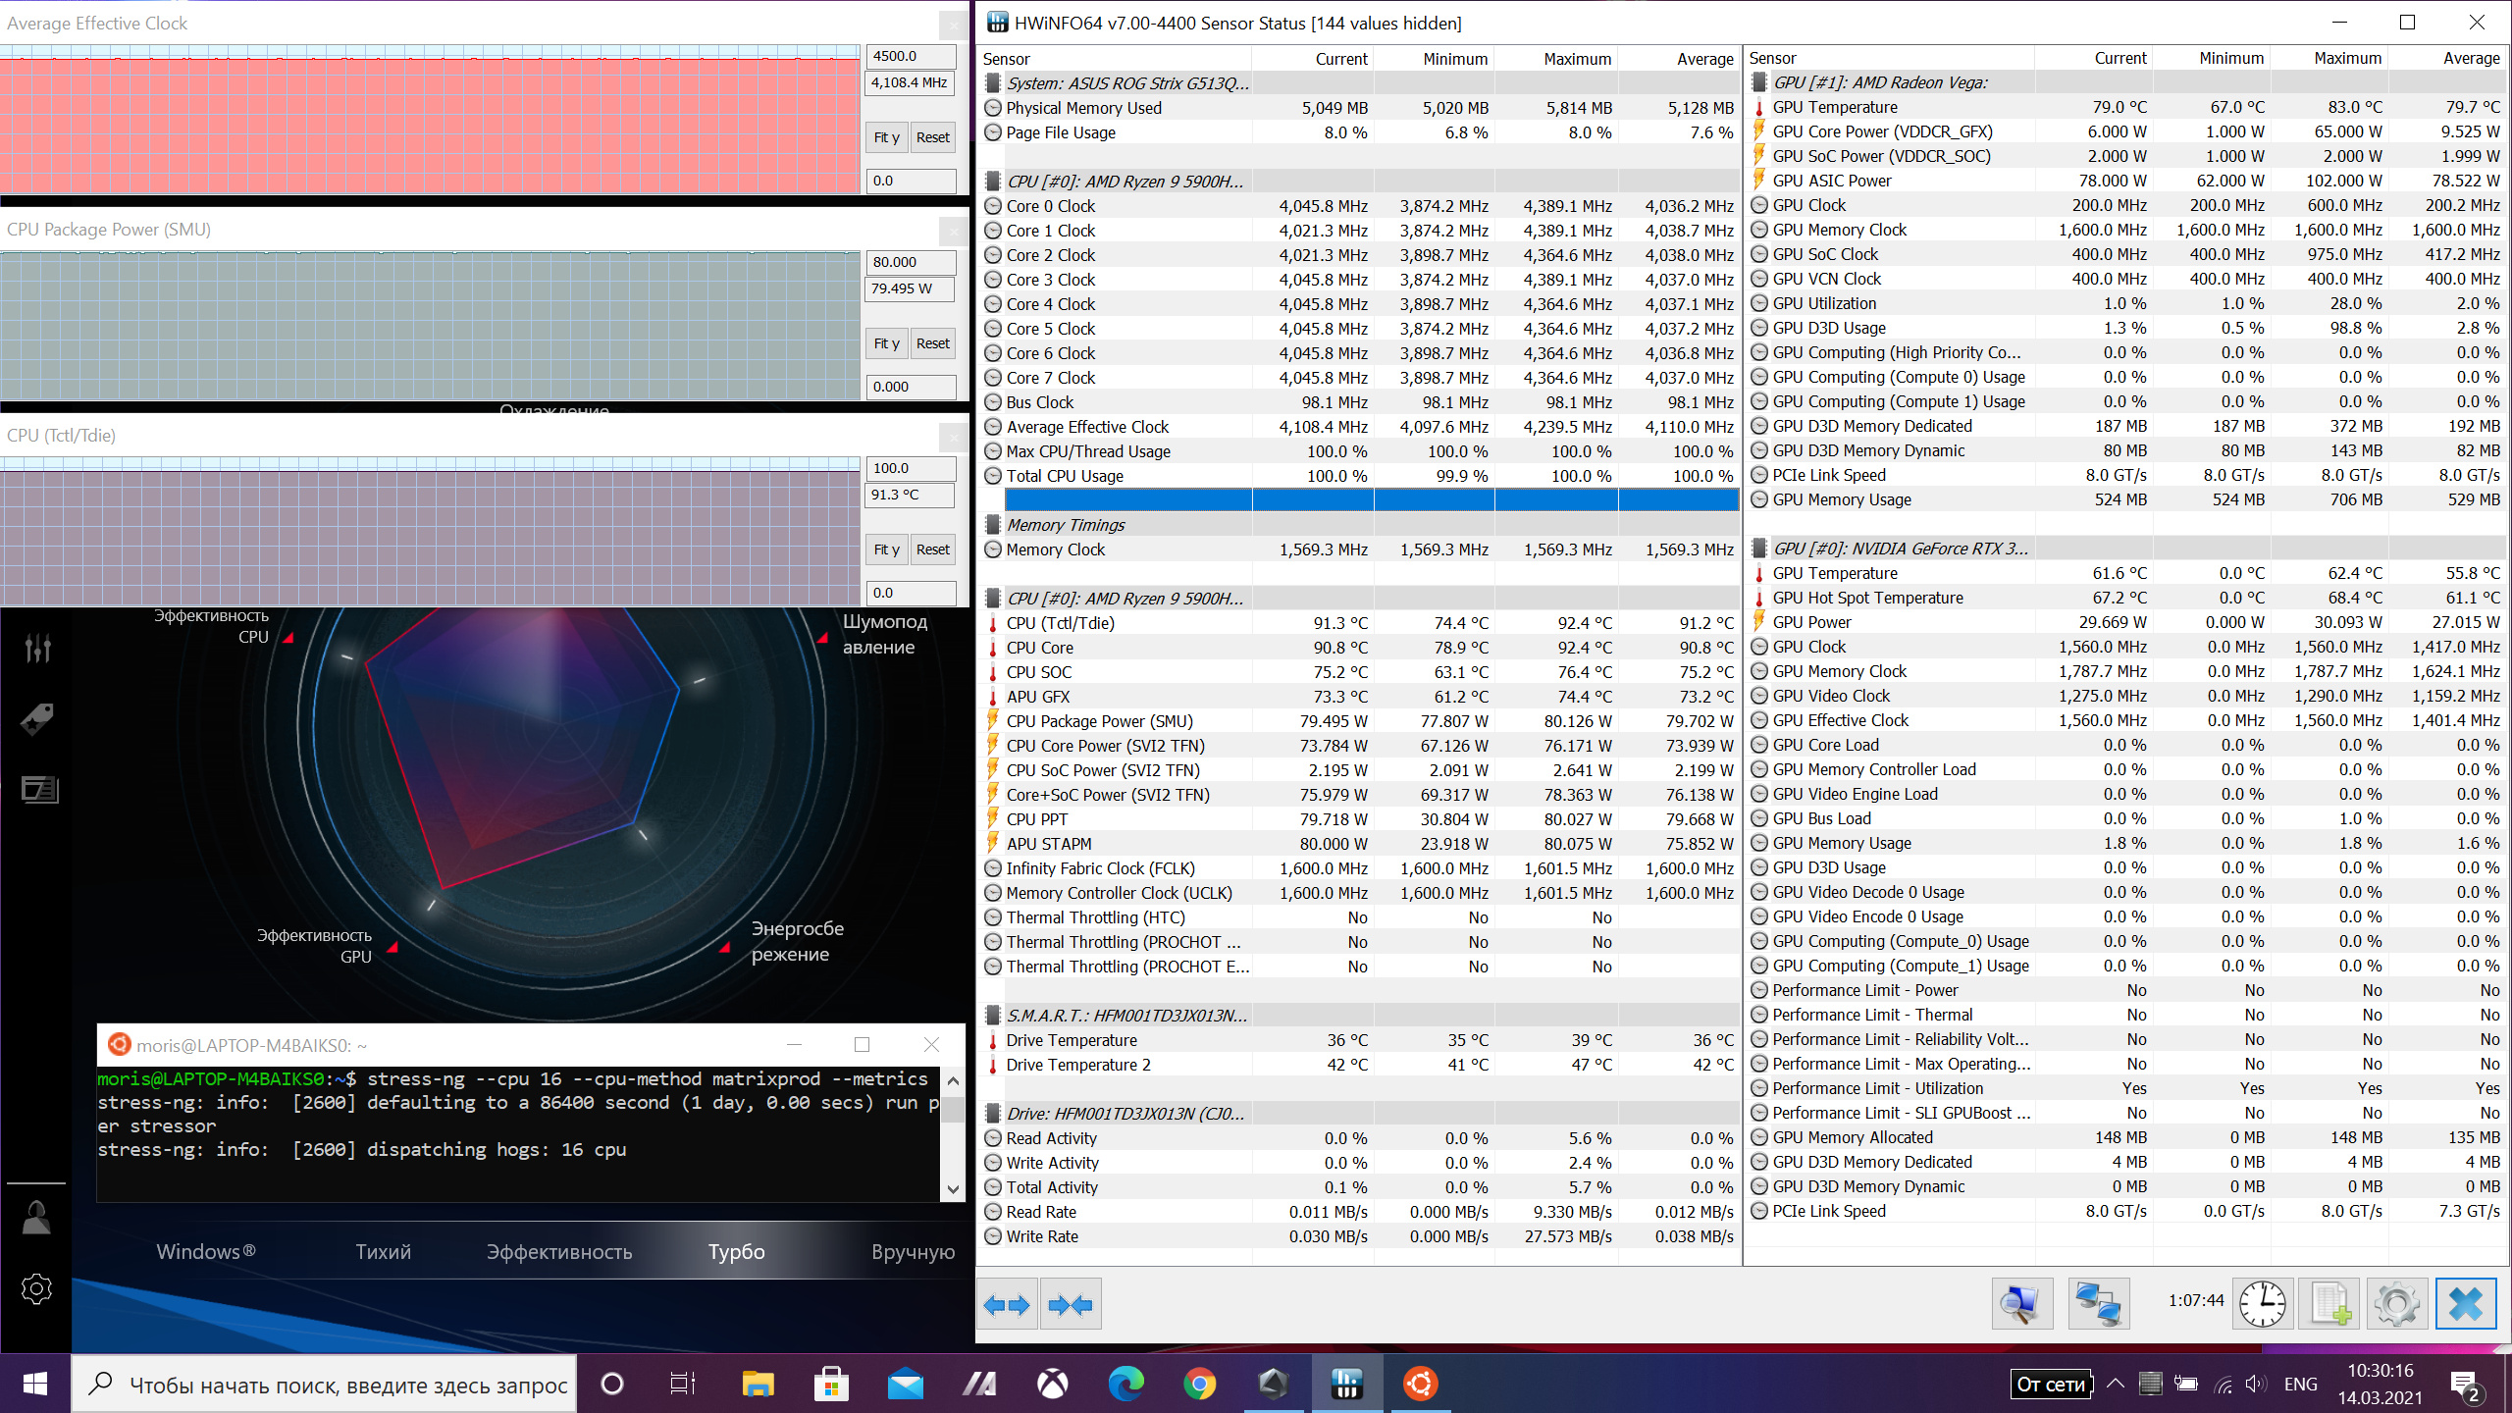
Task: Open Armoury Crate price tag deals icon
Action: (x=37, y=718)
